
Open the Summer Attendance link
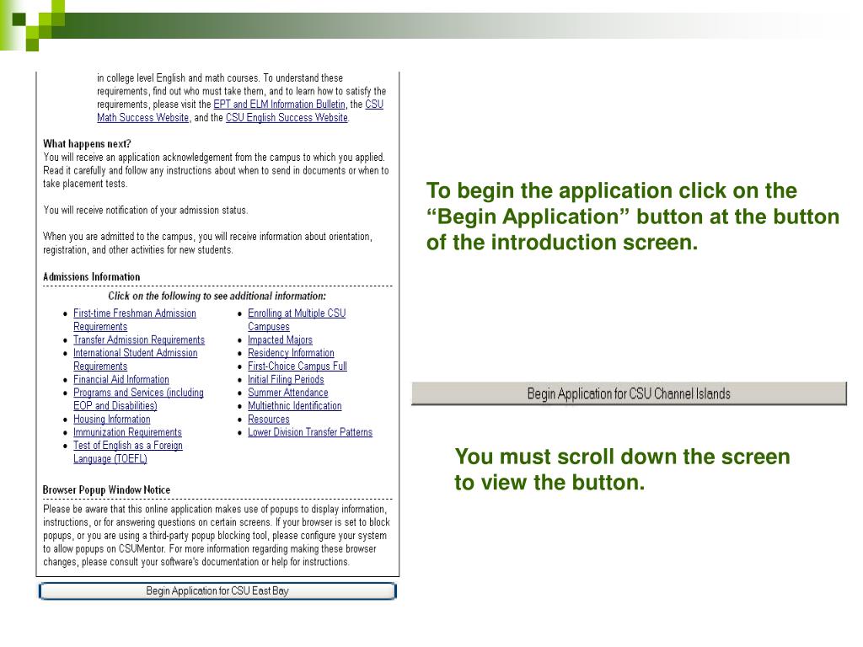pos(288,393)
